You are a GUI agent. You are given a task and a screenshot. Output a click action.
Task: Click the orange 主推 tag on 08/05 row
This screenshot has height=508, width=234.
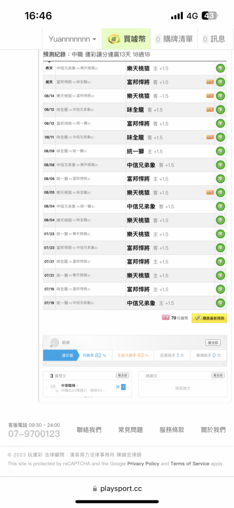point(210,193)
